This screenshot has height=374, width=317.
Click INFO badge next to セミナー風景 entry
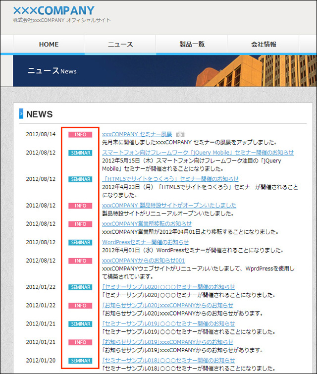(80, 135)
